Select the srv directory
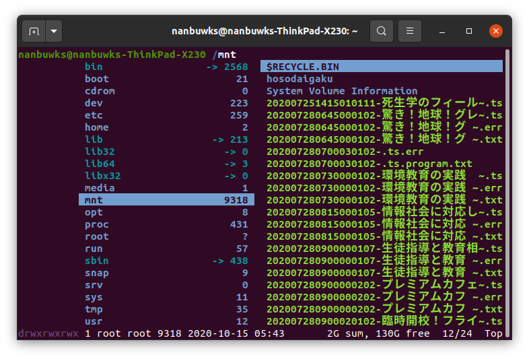 166,286
